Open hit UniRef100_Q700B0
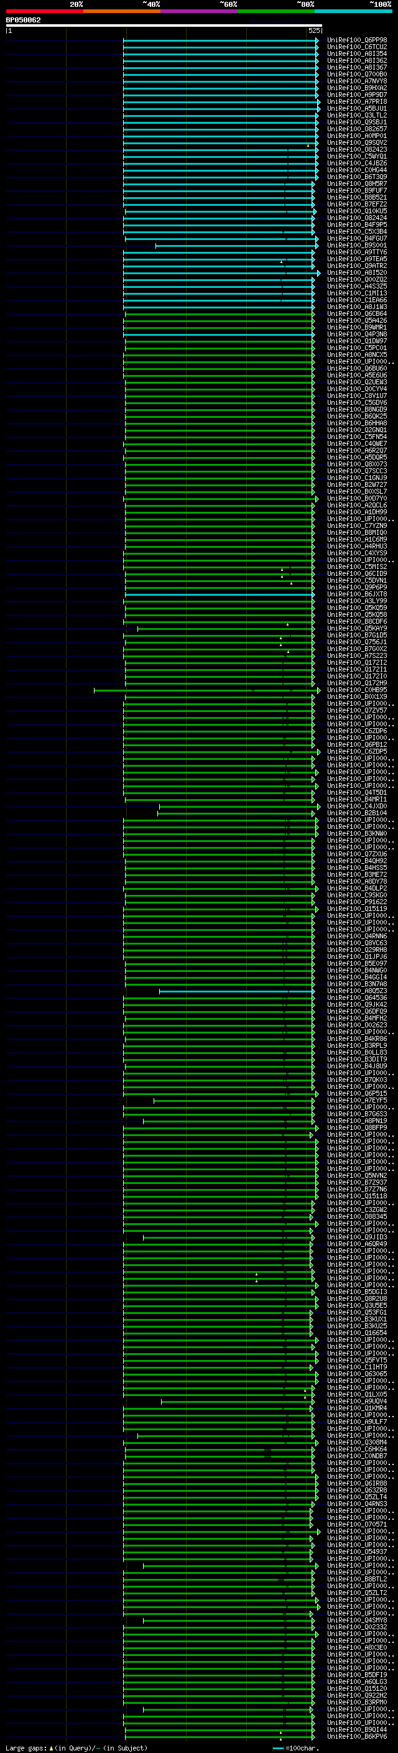Viewport: 398px width, 1753px height. pos(356,74)
